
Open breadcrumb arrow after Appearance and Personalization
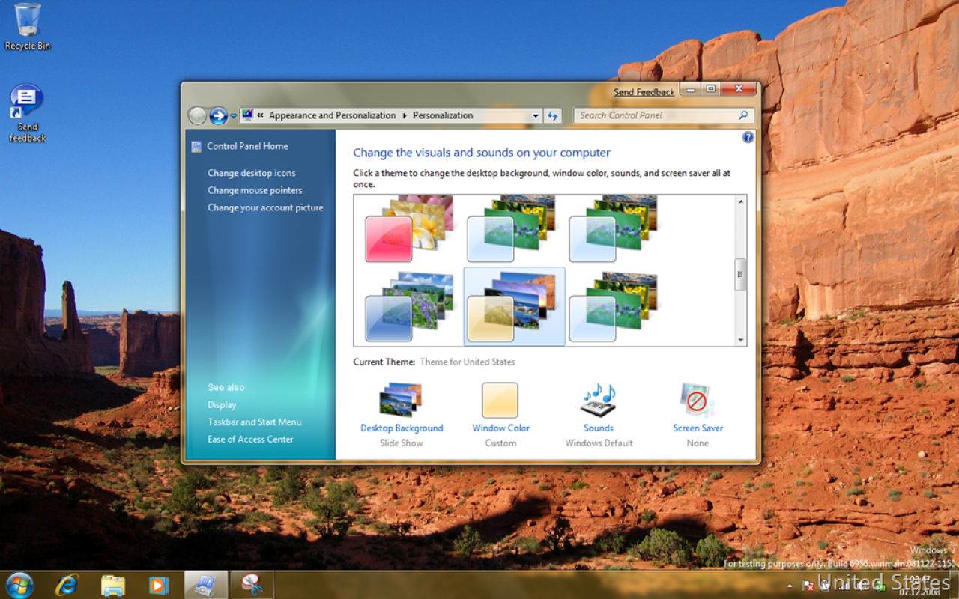tap(405, 116)
